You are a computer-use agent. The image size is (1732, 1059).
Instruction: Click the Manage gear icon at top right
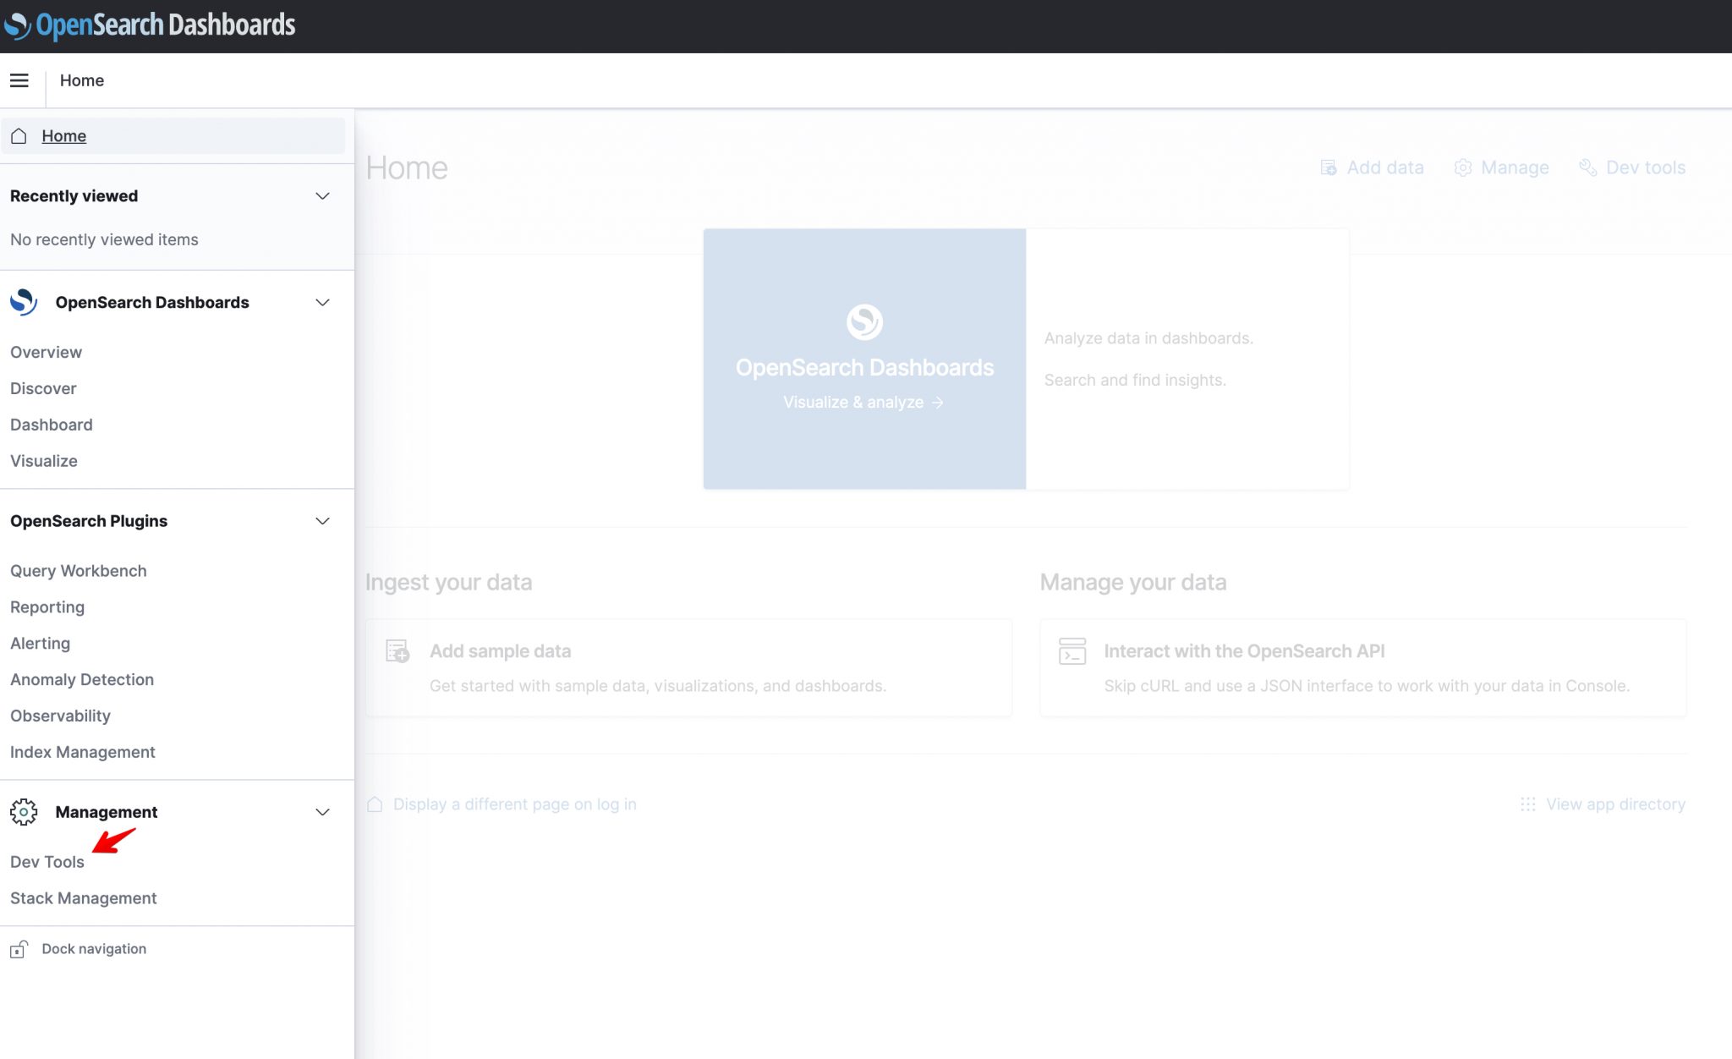point(1463,167)
